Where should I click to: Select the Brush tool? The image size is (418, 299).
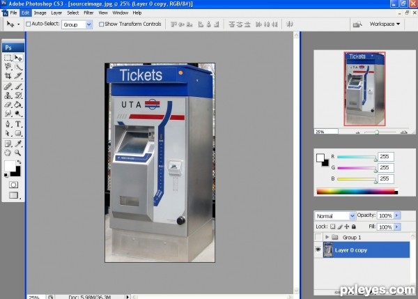pyautogui.click(x=18, y=86)
